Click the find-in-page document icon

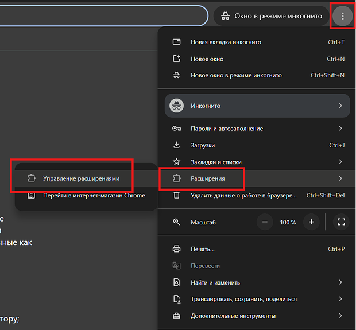(176, 282)
